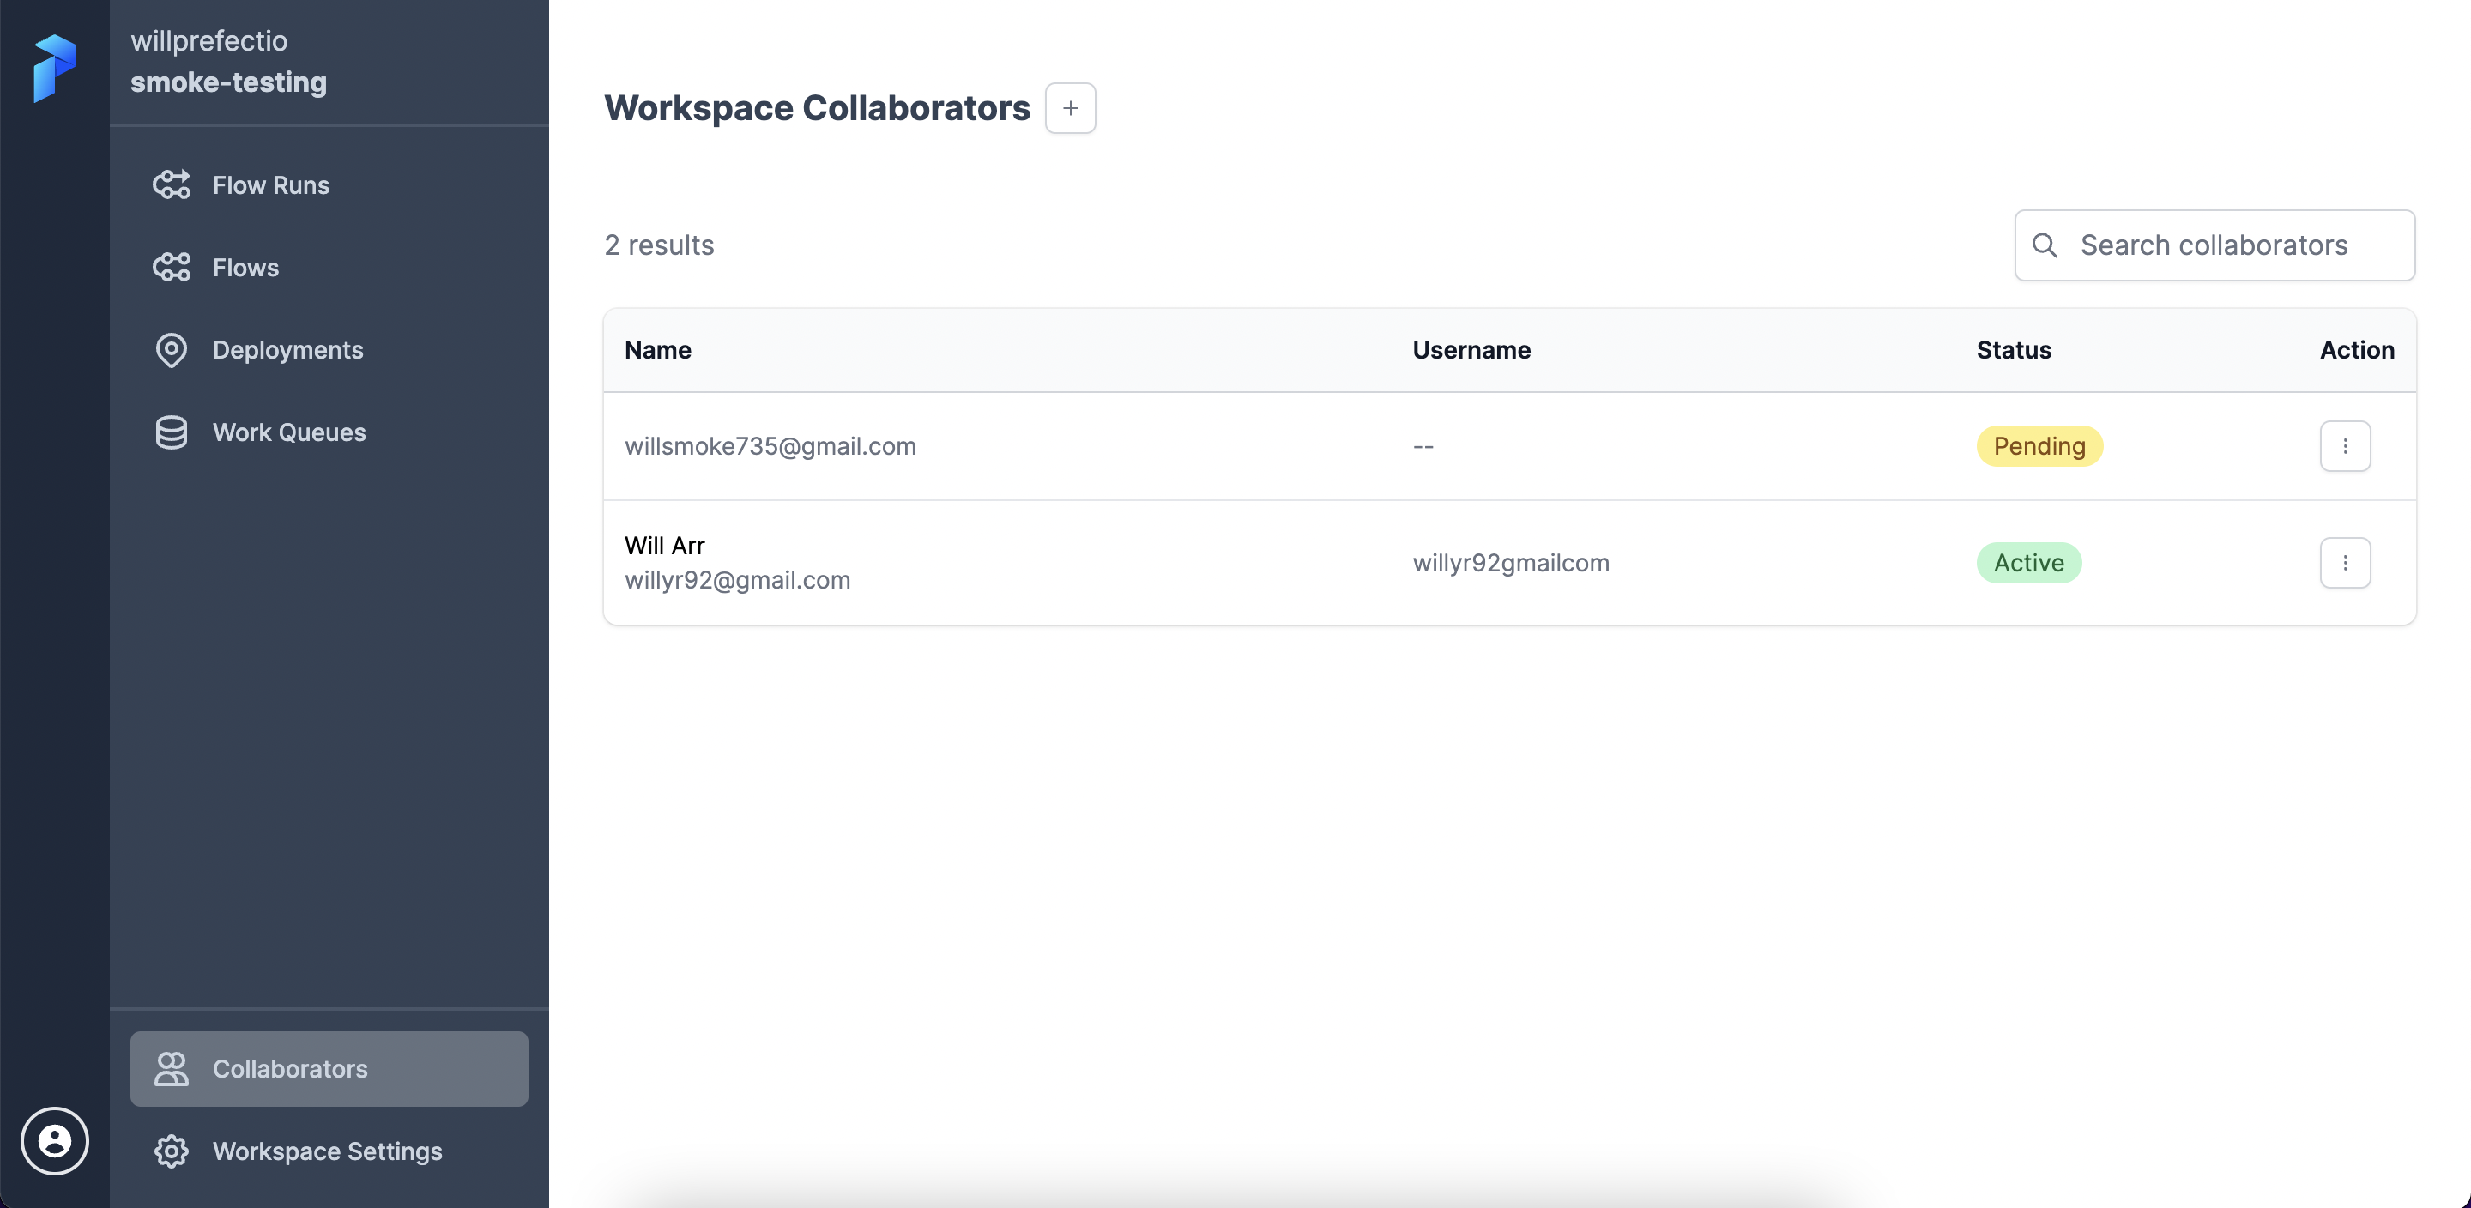Click the Prefect logo icon

(x=54, y=67)
